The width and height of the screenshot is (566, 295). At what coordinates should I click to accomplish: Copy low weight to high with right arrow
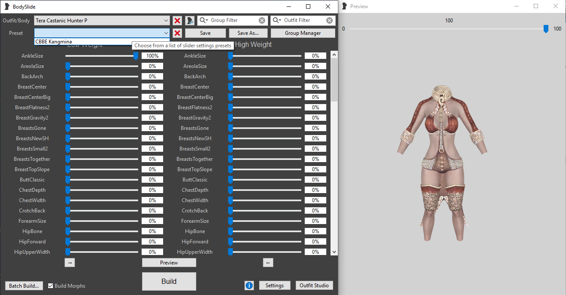(70, 263)
